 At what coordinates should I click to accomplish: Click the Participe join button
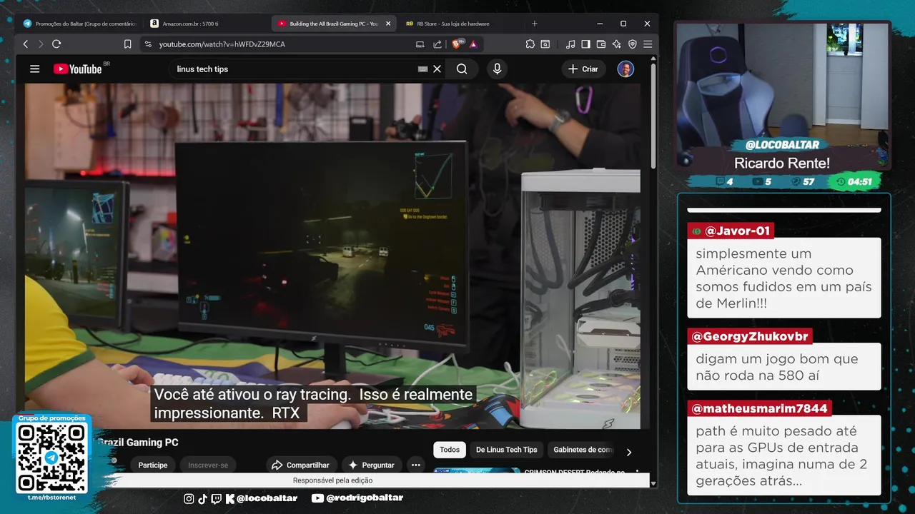click(x=153, y=465)
